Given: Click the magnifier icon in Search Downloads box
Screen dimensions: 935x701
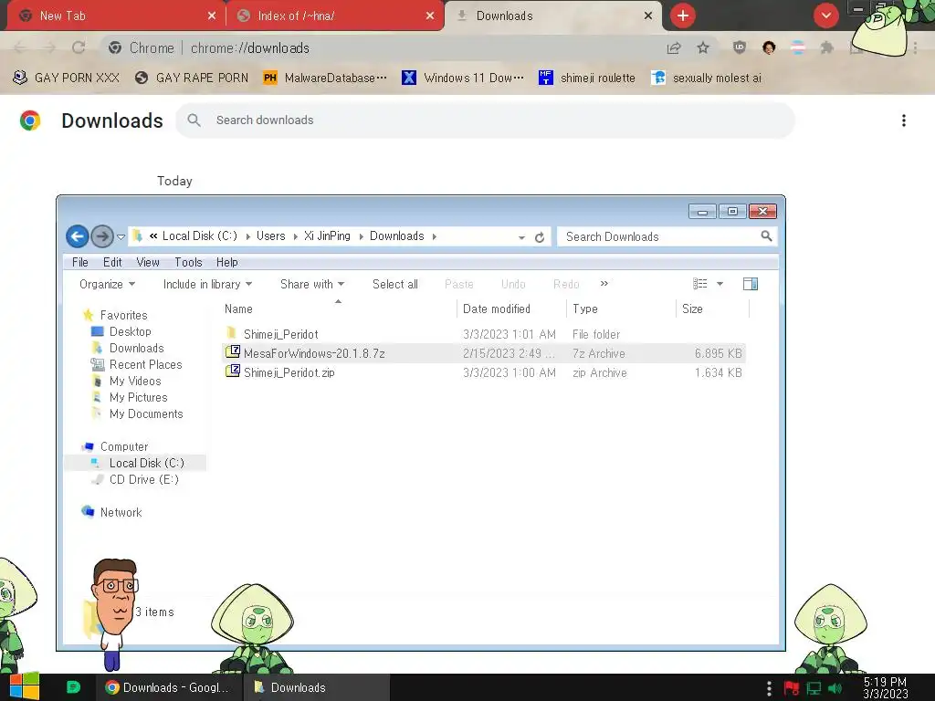Looking at the screenshot, I should point(766,236).
